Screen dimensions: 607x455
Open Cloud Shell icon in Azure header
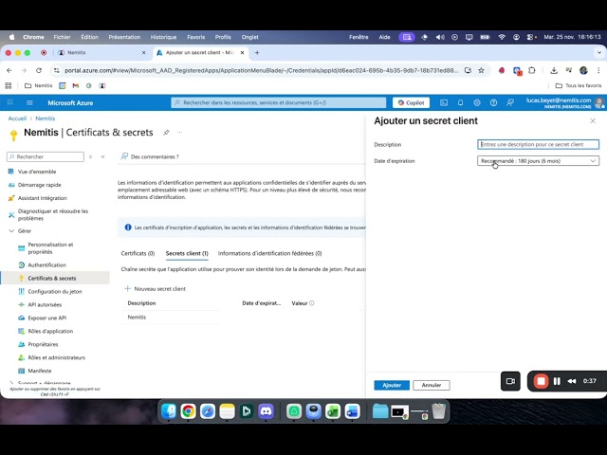tap(444, 102)
